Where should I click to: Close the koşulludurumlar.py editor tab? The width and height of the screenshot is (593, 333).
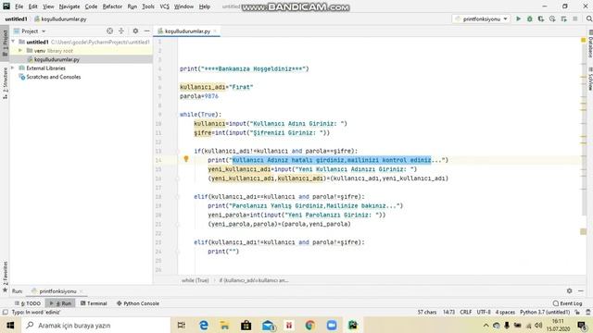(215, 31)
